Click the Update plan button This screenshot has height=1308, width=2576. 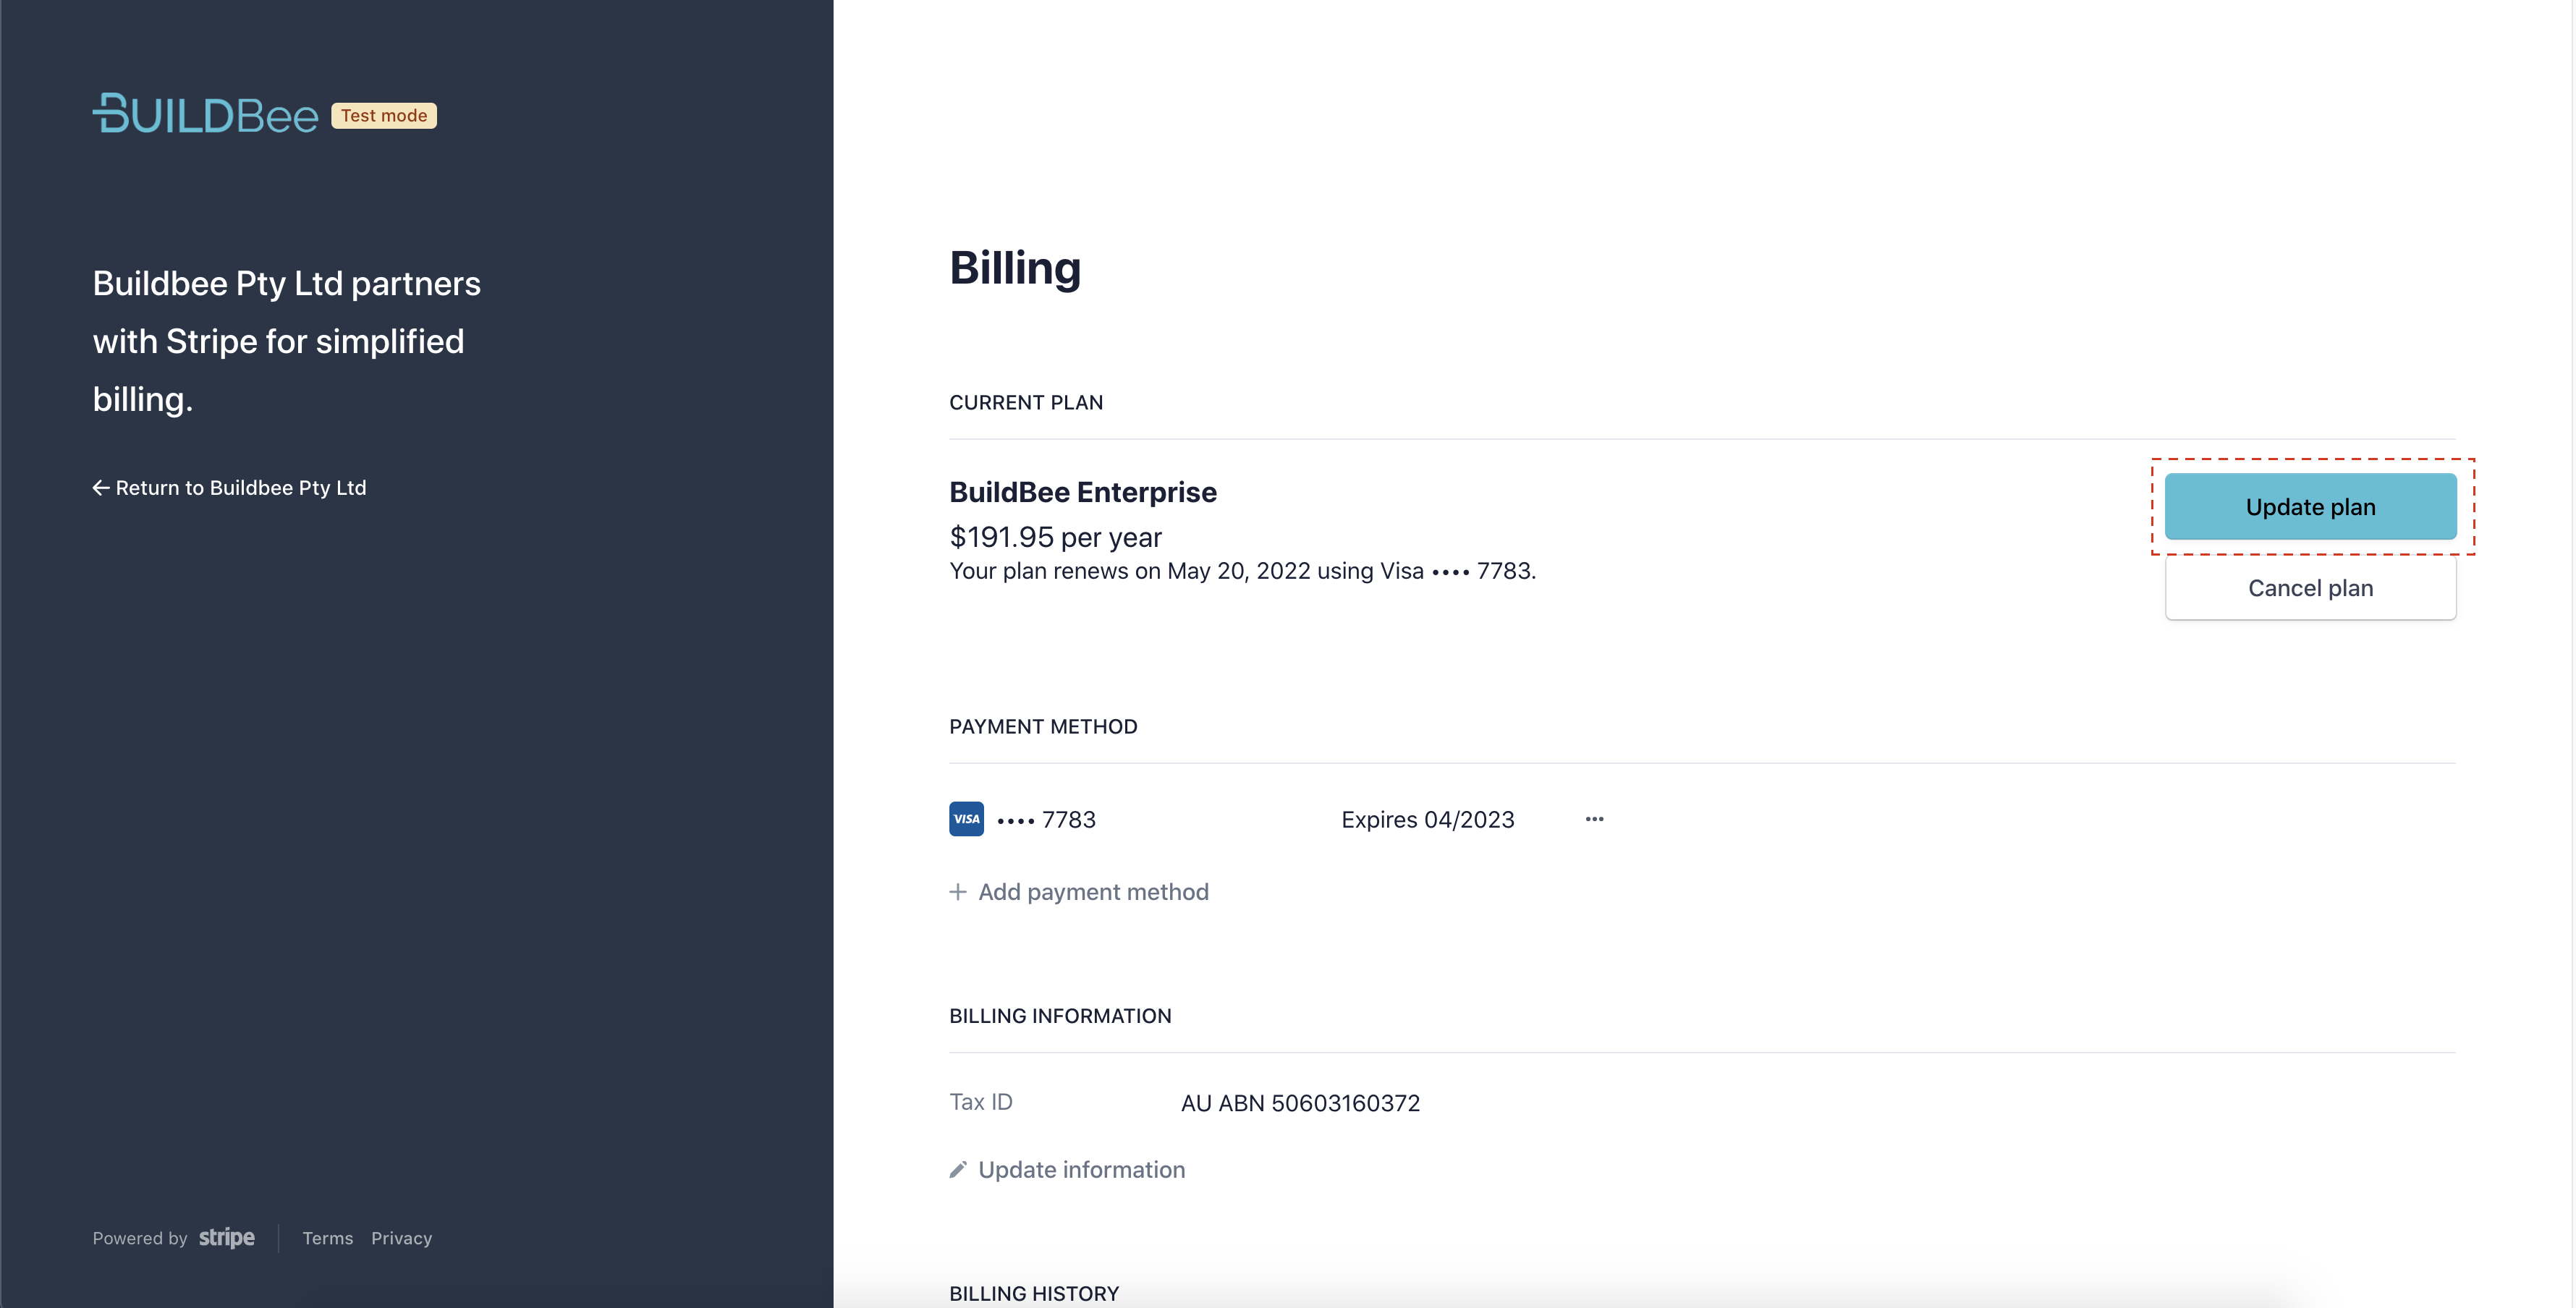[x=2310, y=507]
